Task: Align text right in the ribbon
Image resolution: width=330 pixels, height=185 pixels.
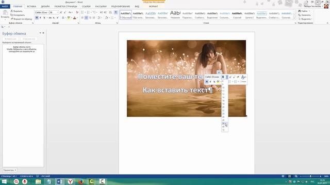Action: pyautogui.click(x=90, y=17)
